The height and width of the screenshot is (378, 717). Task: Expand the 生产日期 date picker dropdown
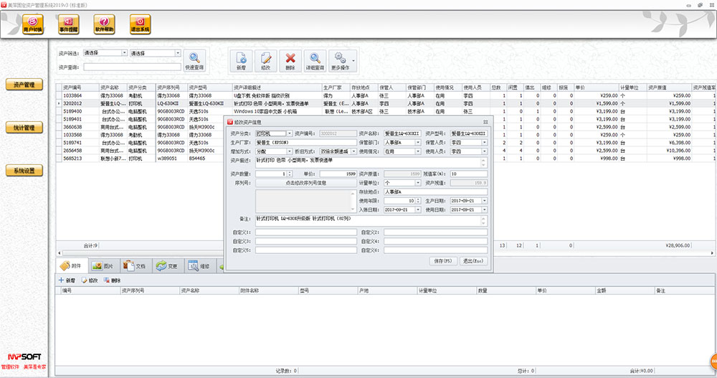pyautogui.click(x=485, y=201)
